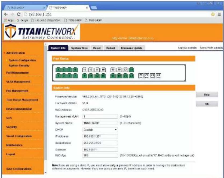This screenshot has height=178, width=224.
Task: Switch to Reset tab
Action: (x=97, y=48)
